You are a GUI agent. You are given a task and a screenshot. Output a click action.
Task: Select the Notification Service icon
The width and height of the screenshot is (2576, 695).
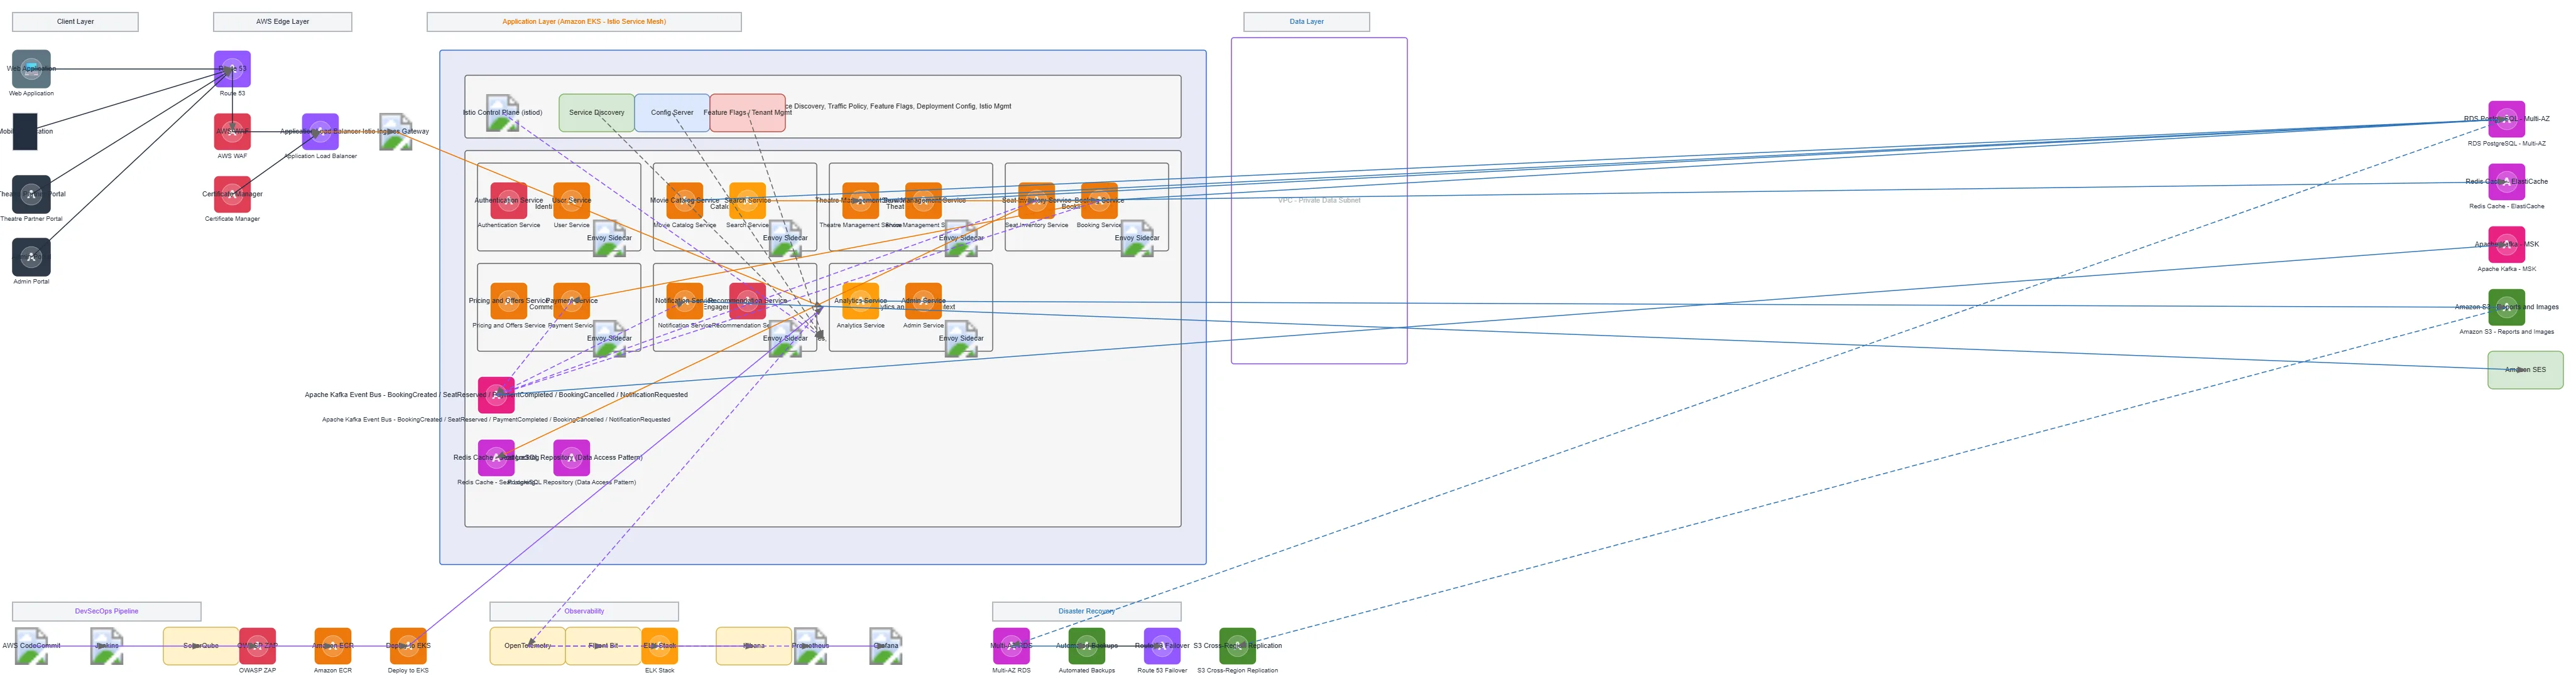684,302
